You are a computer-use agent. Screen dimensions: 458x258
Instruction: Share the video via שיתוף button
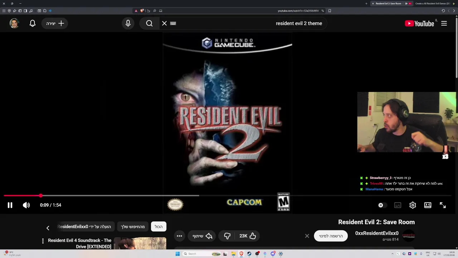tap(202, 236)
